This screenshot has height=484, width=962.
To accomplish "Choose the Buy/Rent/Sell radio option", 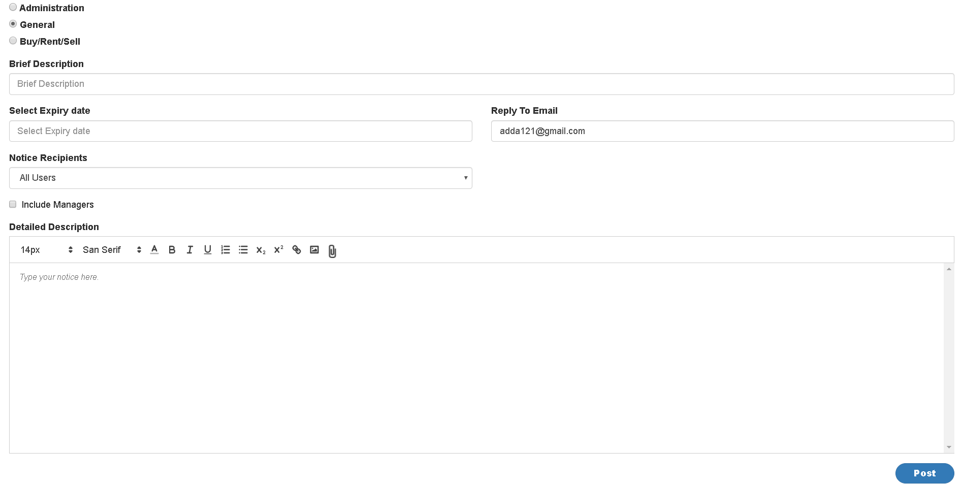I will pyautogui.click(x=13, y=41).
